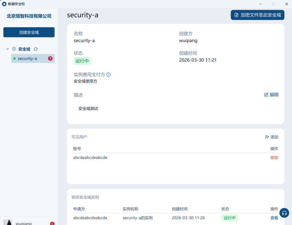
Task: View the security-a的实例 row via 查看
Action: tap(274, 218)
